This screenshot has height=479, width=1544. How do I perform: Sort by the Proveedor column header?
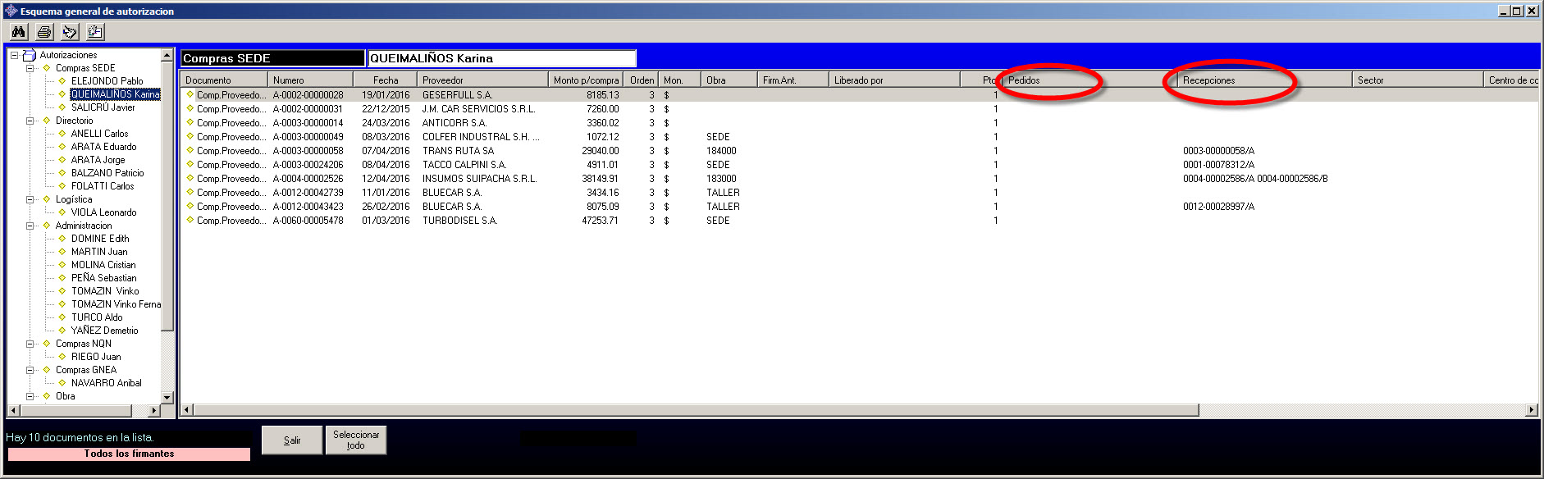(x=482, y=80)
